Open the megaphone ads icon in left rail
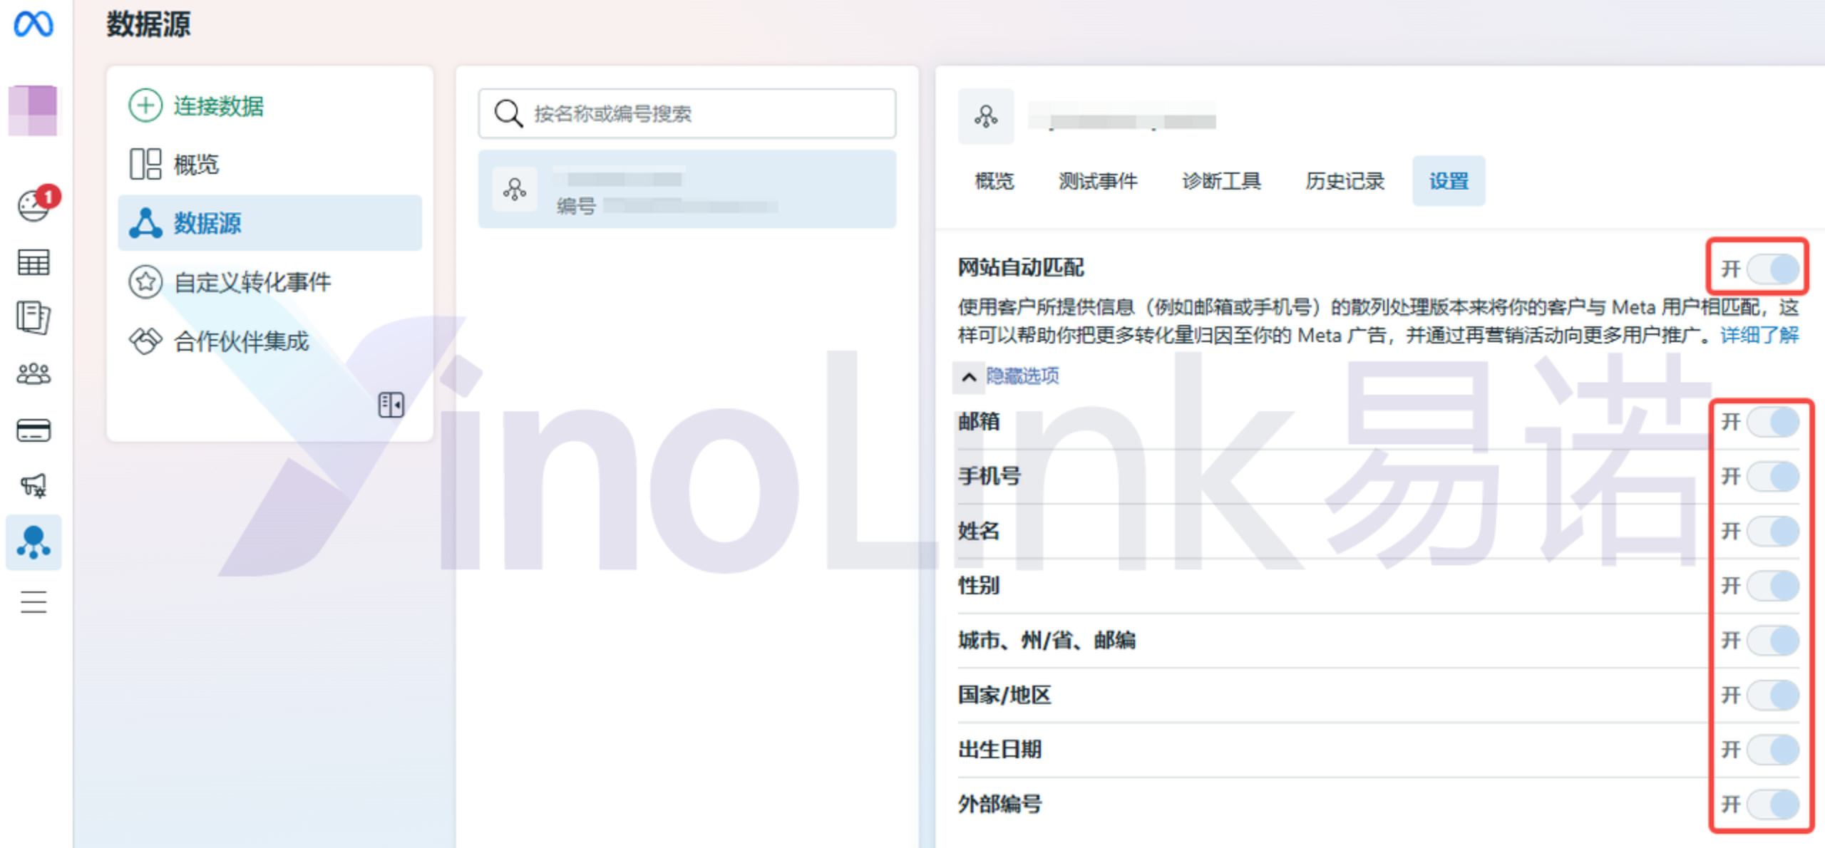The height and width of the screenshot is (848, 1825). tap(34, 486)
